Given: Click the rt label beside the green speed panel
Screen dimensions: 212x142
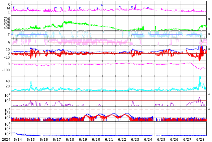Looking at the screenshot, I should tap(209, 19).
